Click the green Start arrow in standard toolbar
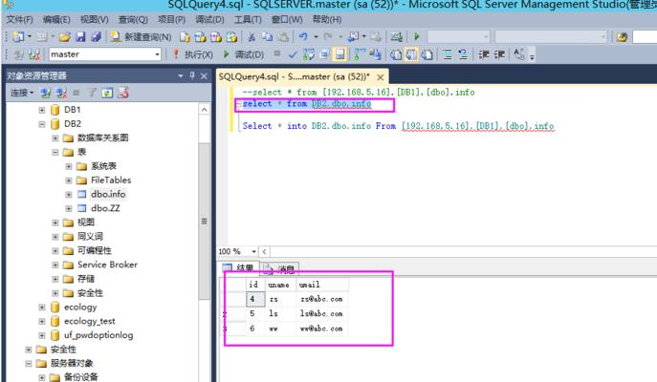Image resolution: width=657 pixels, height=382 pixels. pyautogui.click(x=417, y=37)
